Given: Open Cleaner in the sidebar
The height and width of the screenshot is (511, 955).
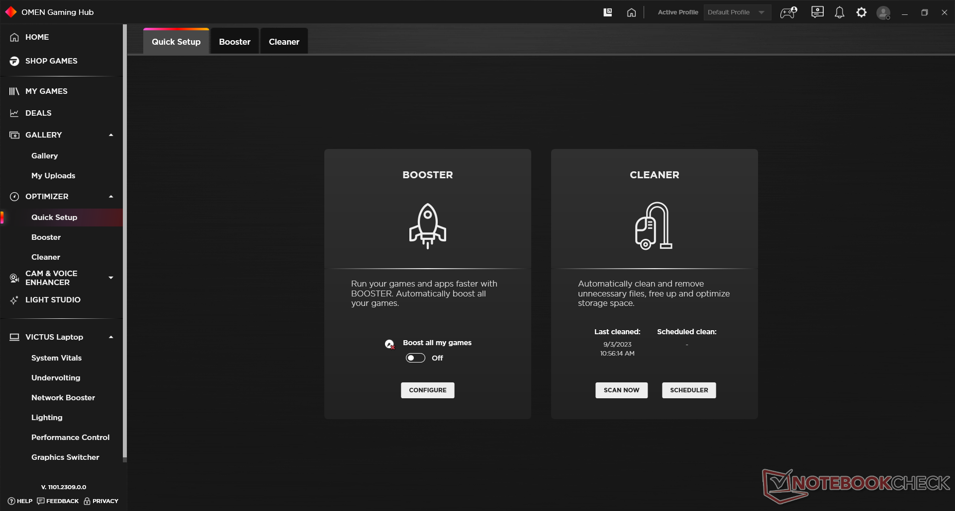Looking at the screenshot, I should click(46, 257).
